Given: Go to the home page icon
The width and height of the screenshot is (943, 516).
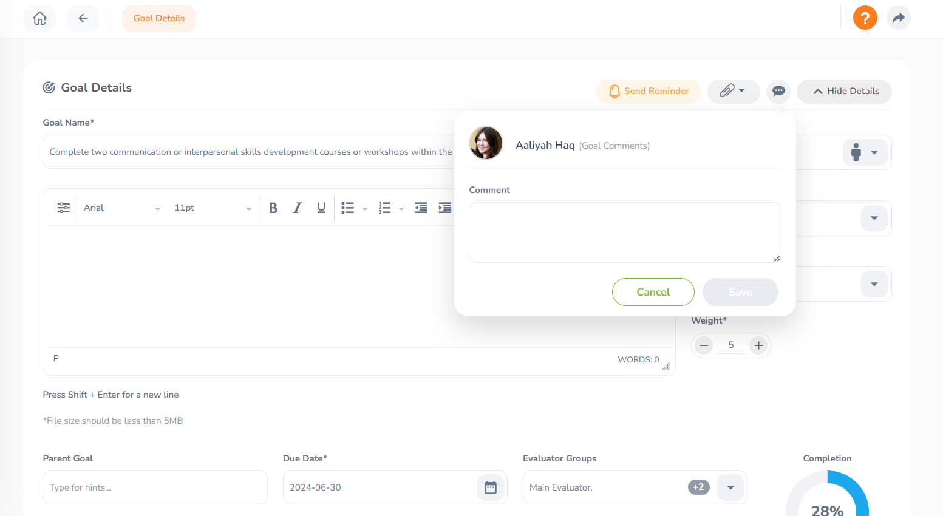Looking at the screenshot, I should coord(39,18).
